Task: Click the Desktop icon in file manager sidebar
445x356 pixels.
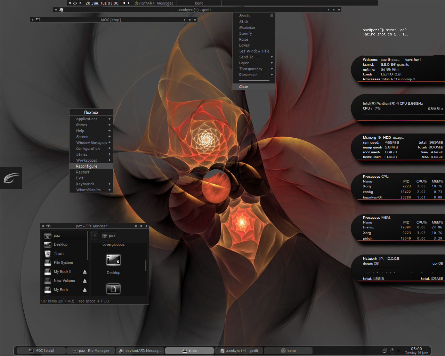Action: pos(48,245)
